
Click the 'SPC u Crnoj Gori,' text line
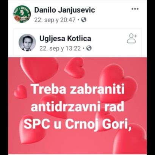pos(78,123)
